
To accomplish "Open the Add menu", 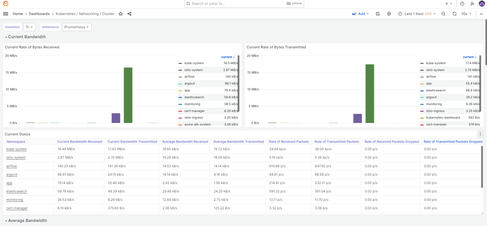I will (360, 14).
